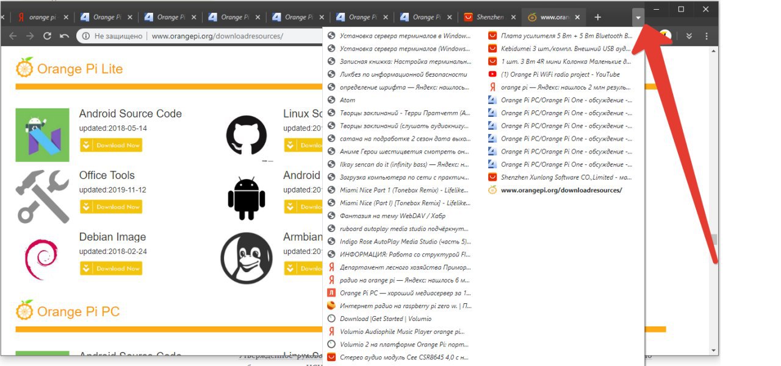Select 'Indigo Rose AutoPlay Media Studio' entry

(x=398, y=241)
